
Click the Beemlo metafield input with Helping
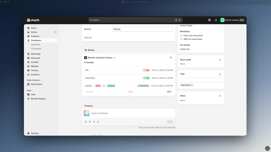click(x=142, y=29)
